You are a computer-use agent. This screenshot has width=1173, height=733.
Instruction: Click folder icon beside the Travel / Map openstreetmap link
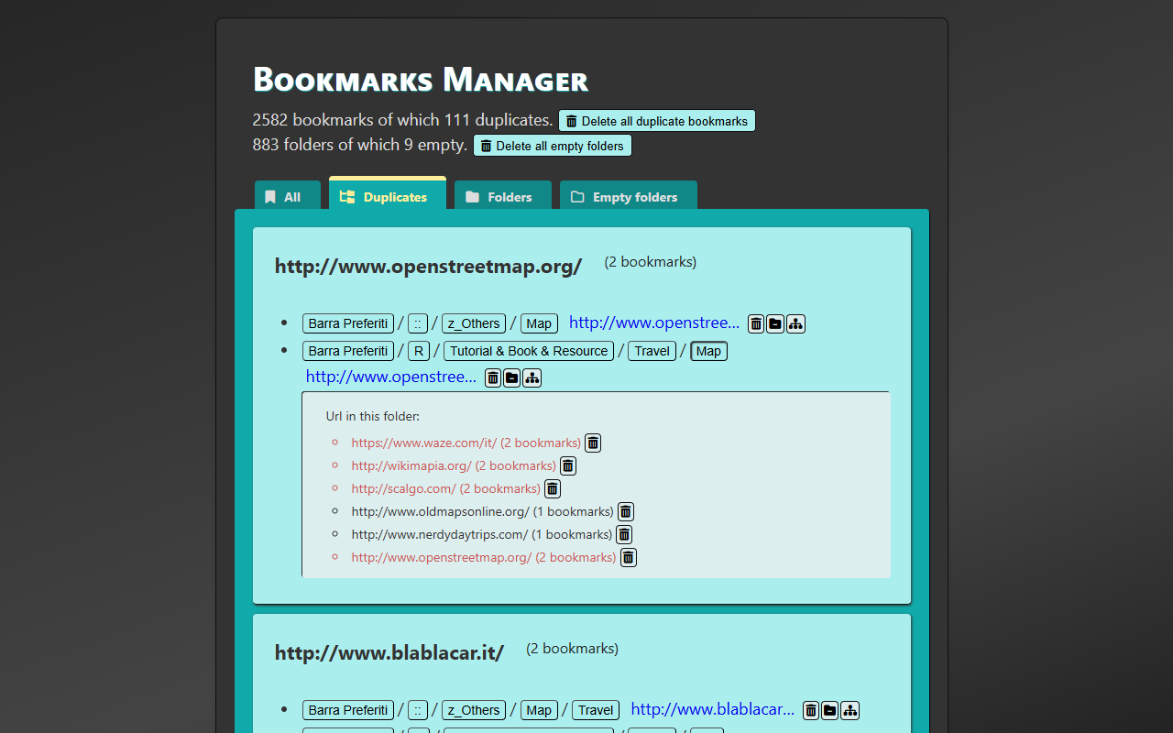(x=512, y=377)
